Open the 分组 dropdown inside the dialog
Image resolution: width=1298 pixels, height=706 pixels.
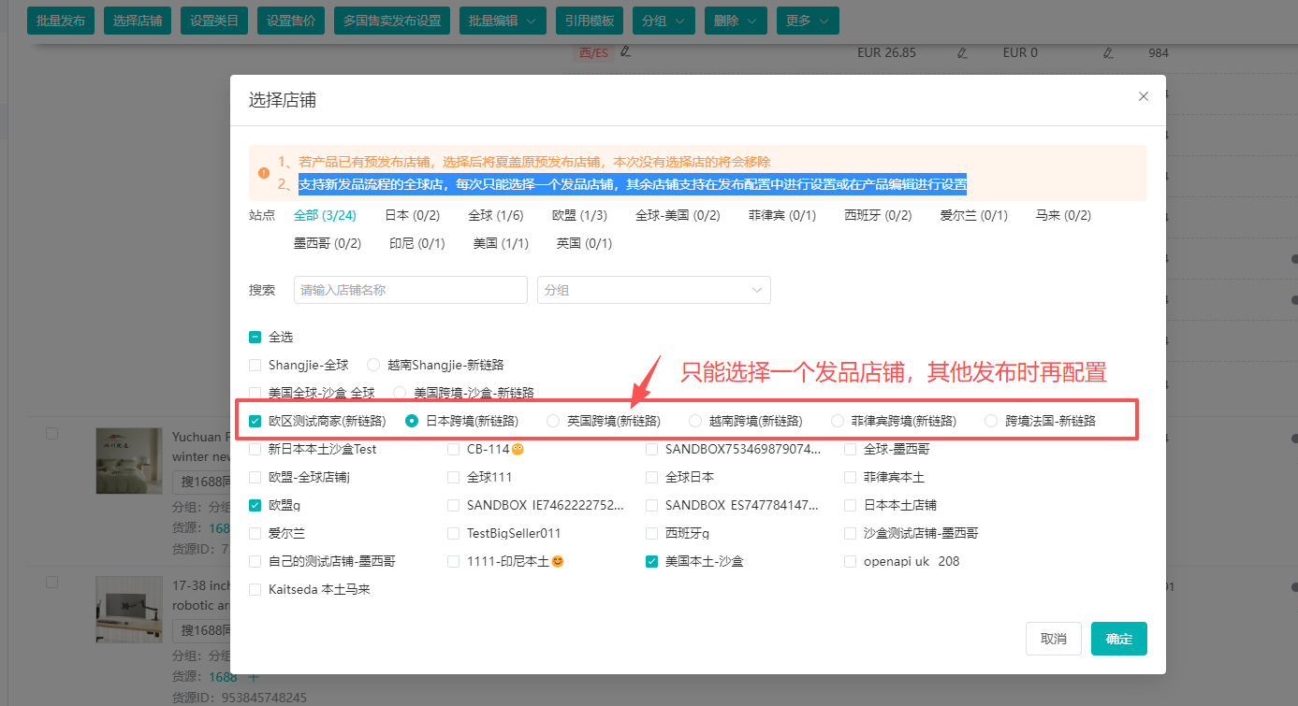(x=653, y=290)
